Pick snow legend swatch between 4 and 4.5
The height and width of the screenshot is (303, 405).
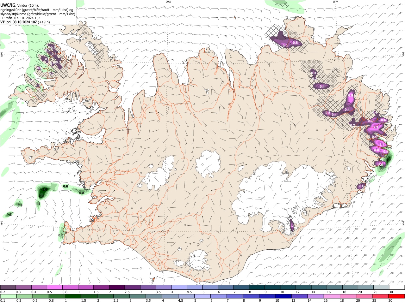(179, 288)
